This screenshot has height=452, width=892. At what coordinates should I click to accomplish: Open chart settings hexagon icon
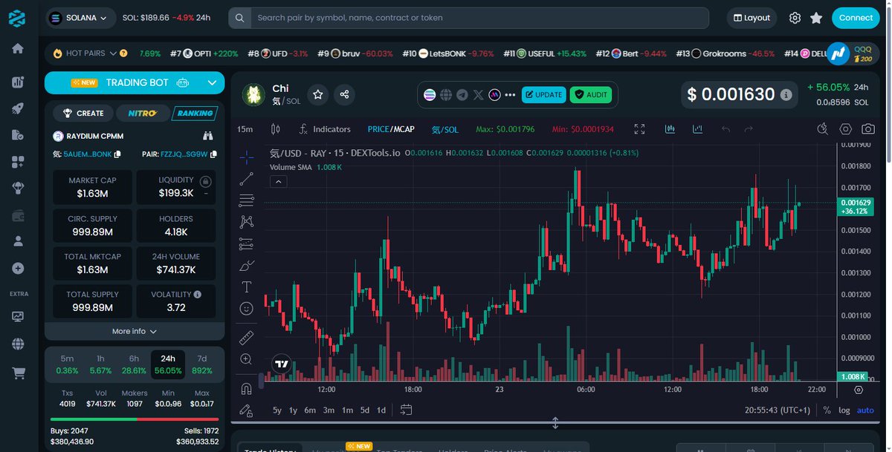846,129
